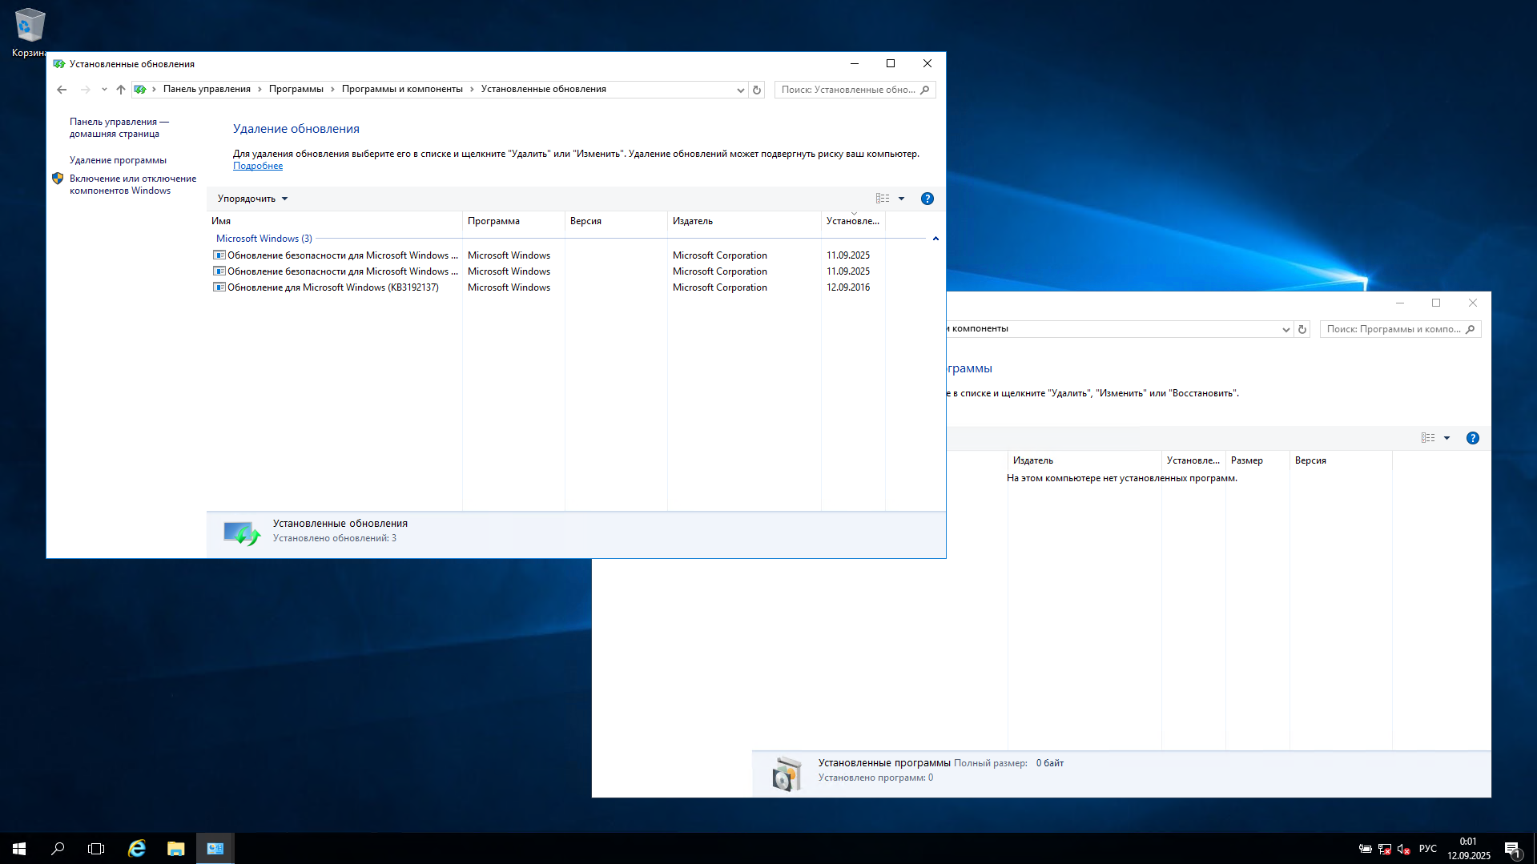Open the Подробнее link
The height and width of the screenshot is (864, 1537).
coord(258,166)
